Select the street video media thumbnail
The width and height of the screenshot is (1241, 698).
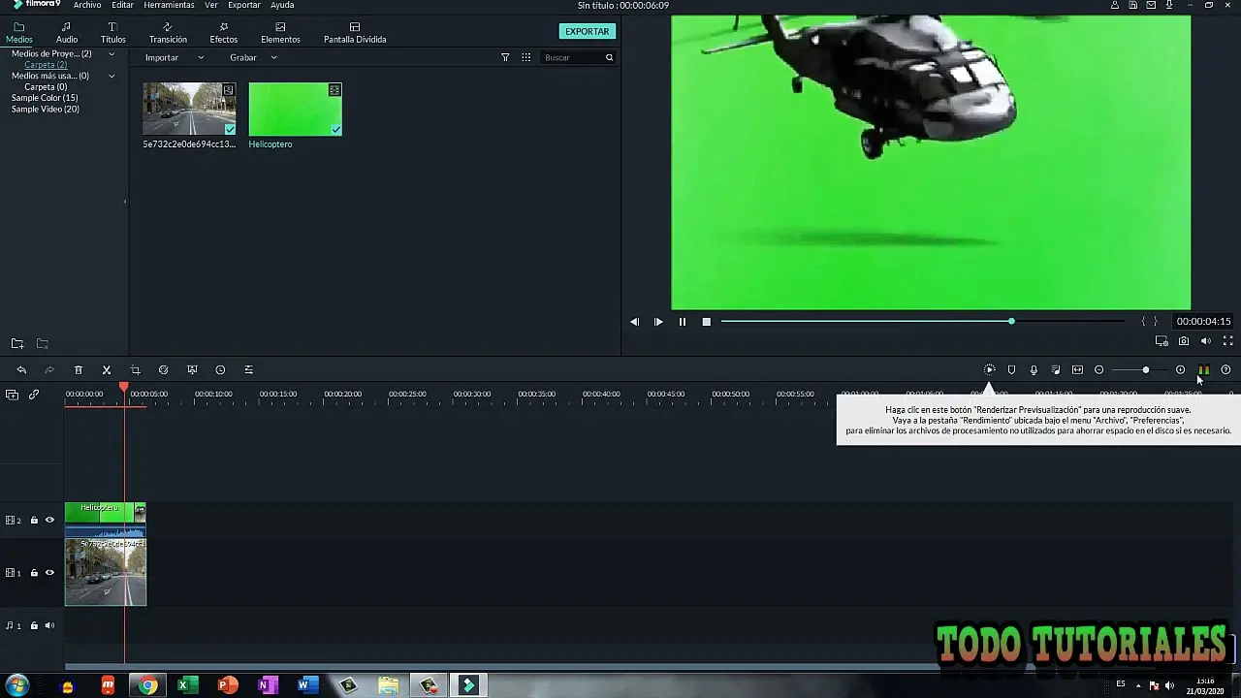(189, 109)
